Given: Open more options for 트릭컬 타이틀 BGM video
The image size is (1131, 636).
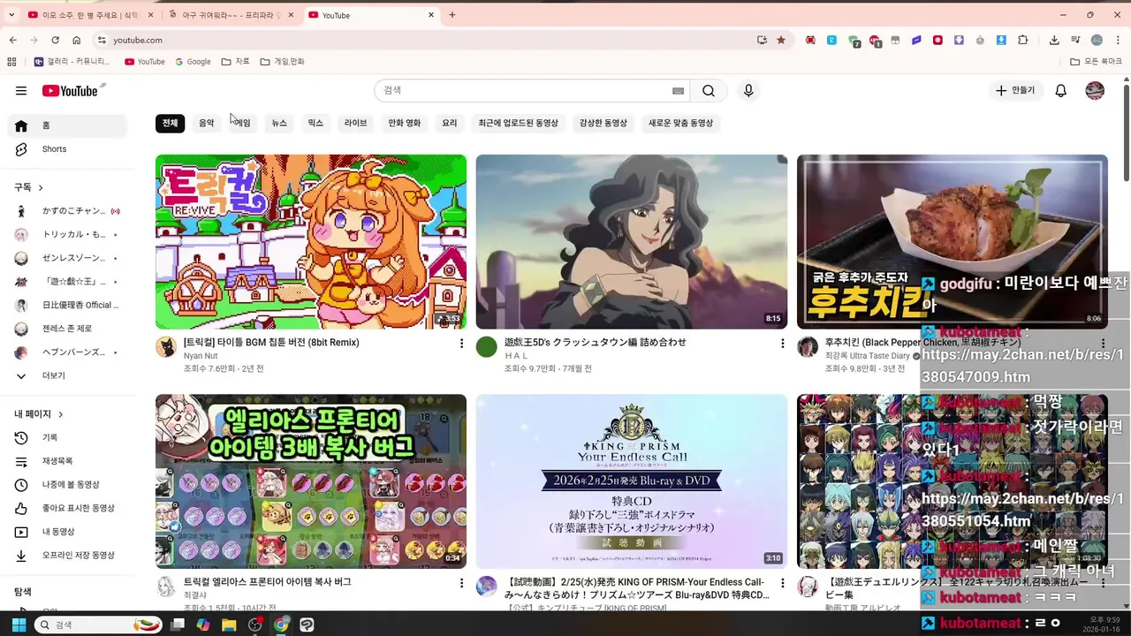Looking at the screenshot, I should (461, 343).
